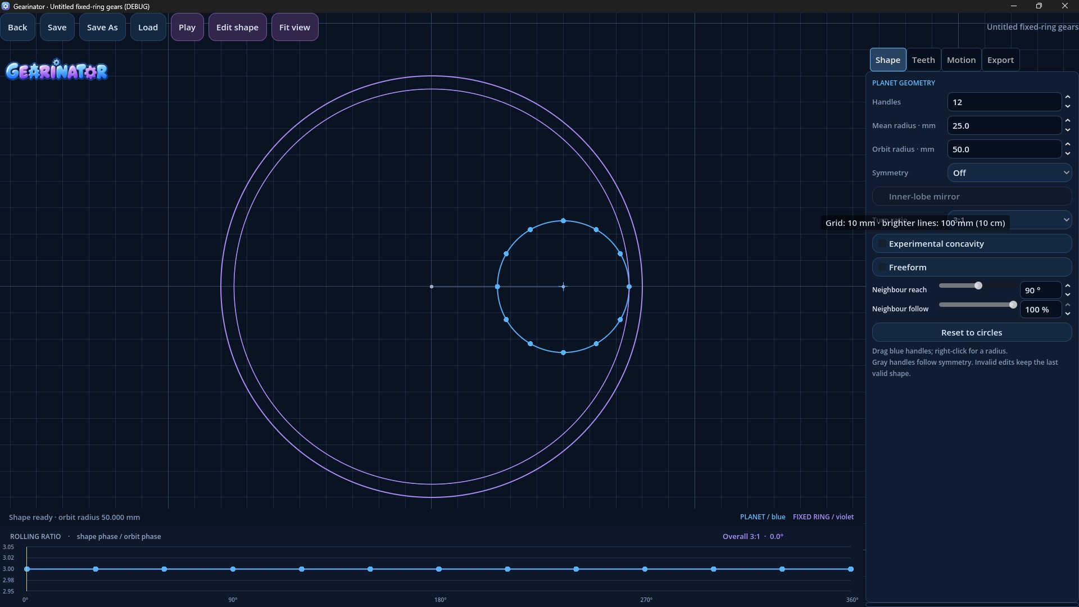Click the Neighbour reach slider thumb
This screenshot has width=1079, height=607.
978,286
